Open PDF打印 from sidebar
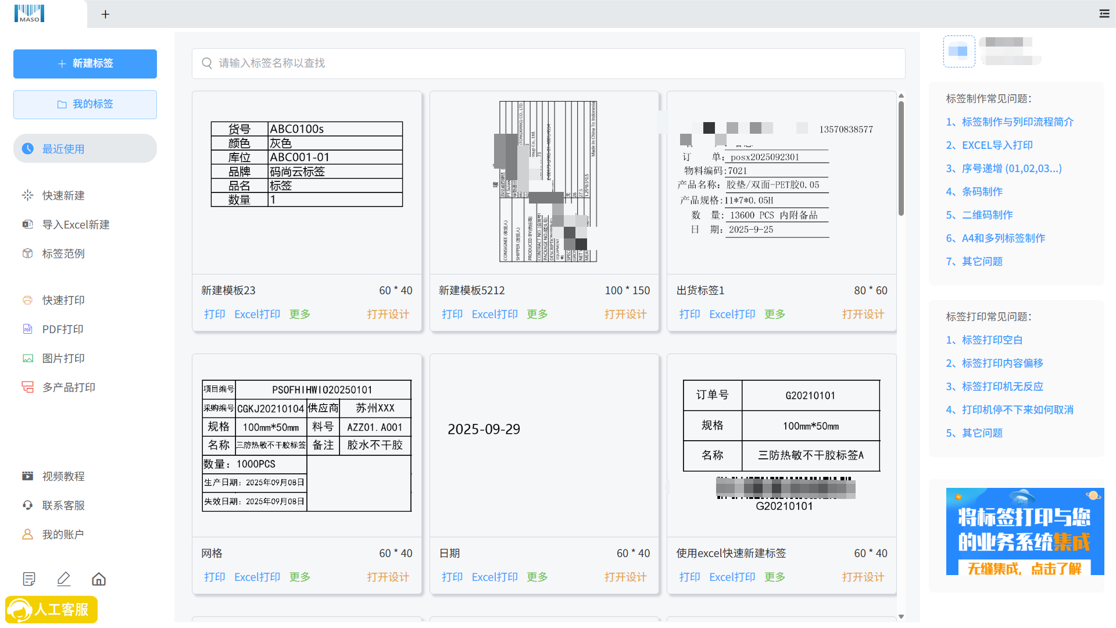The height and width of the screenshot is (628, 1116). point(63,329)
